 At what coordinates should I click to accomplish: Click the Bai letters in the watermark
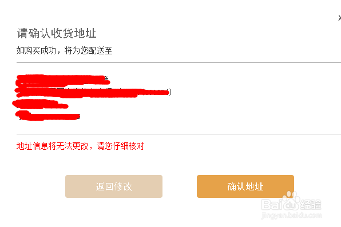click(x=272, y=205)
